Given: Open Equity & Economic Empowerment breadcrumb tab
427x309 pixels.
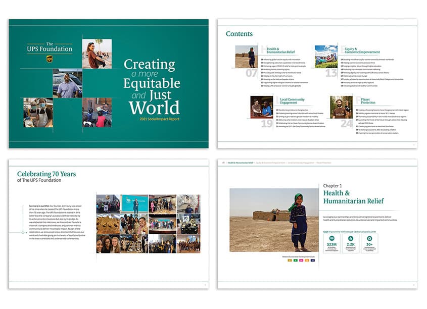Looking at the screenshot, I should click(270, 163).
